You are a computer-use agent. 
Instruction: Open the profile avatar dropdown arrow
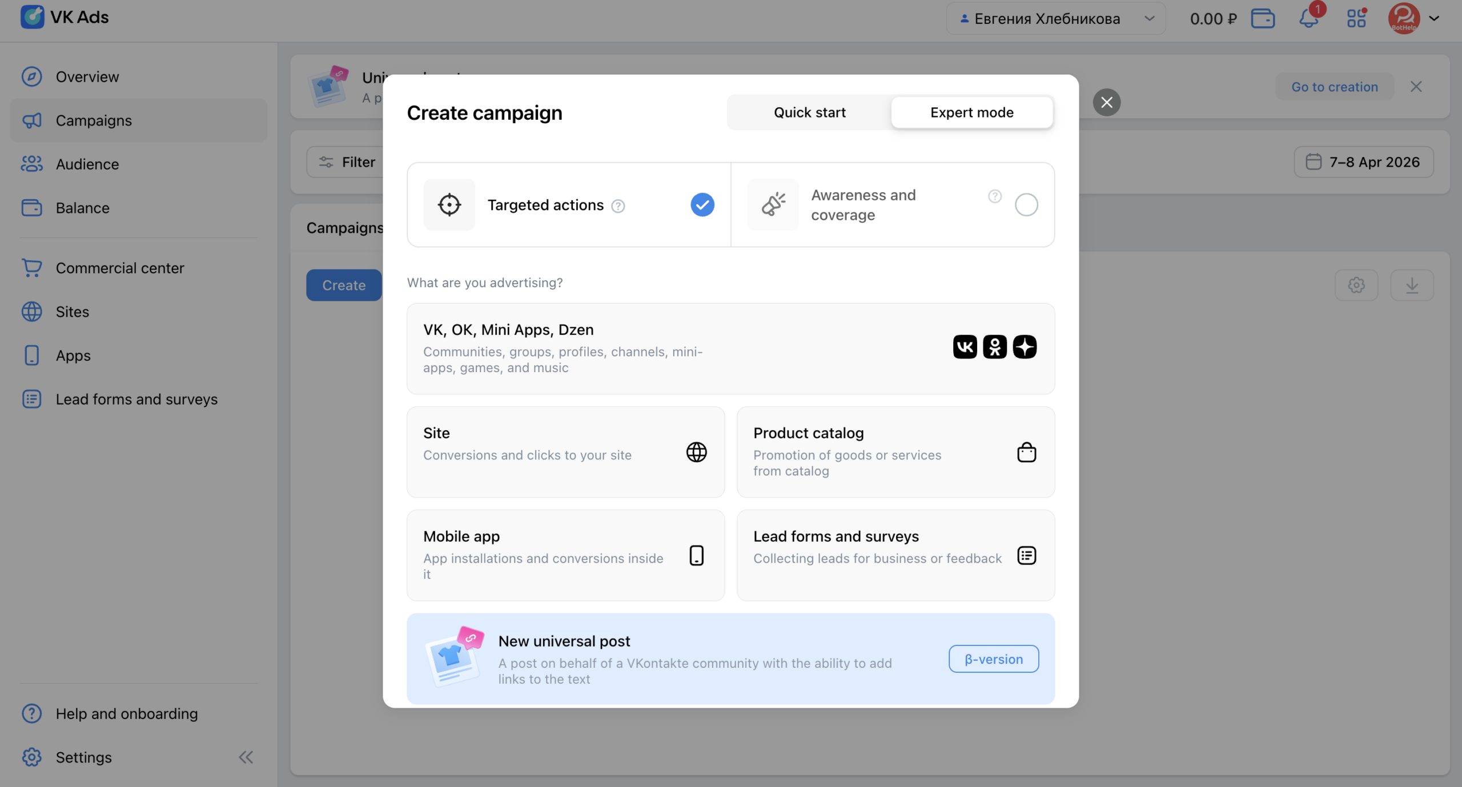click(1434, 18)
